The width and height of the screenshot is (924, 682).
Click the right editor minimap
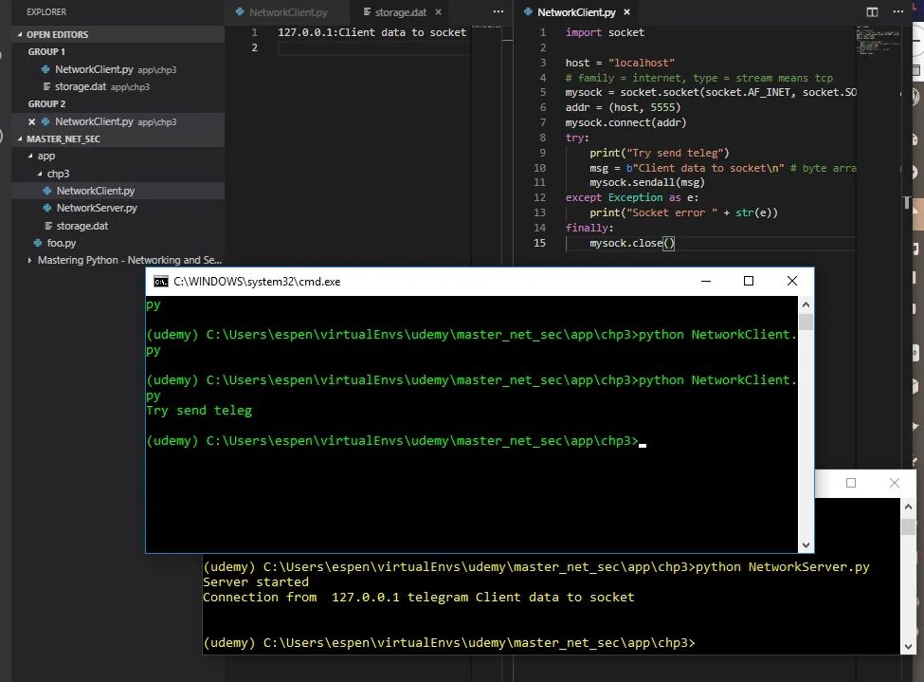(878, 40)
